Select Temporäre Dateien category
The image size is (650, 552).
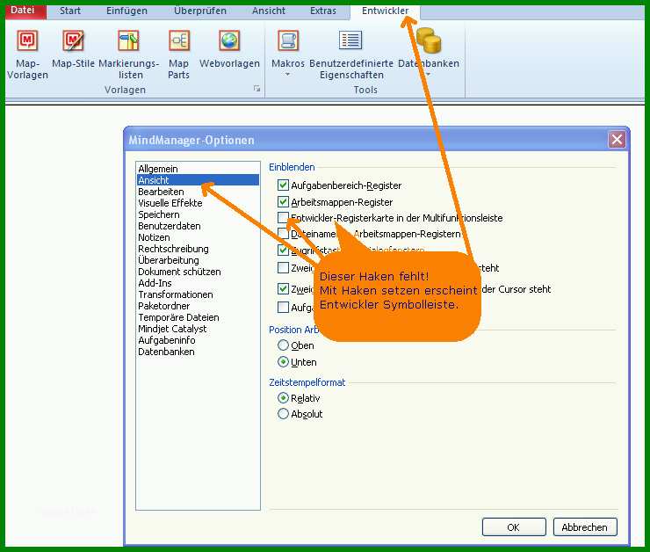coord(199,317)
